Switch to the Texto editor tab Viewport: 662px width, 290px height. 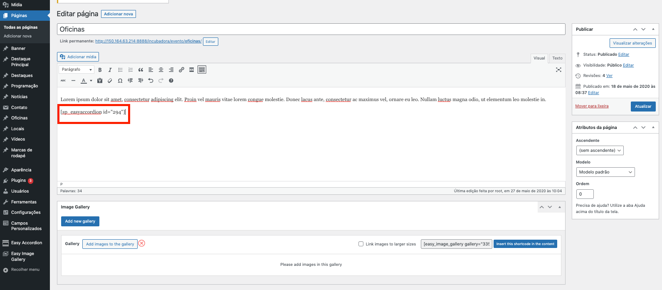pos(557,58)
